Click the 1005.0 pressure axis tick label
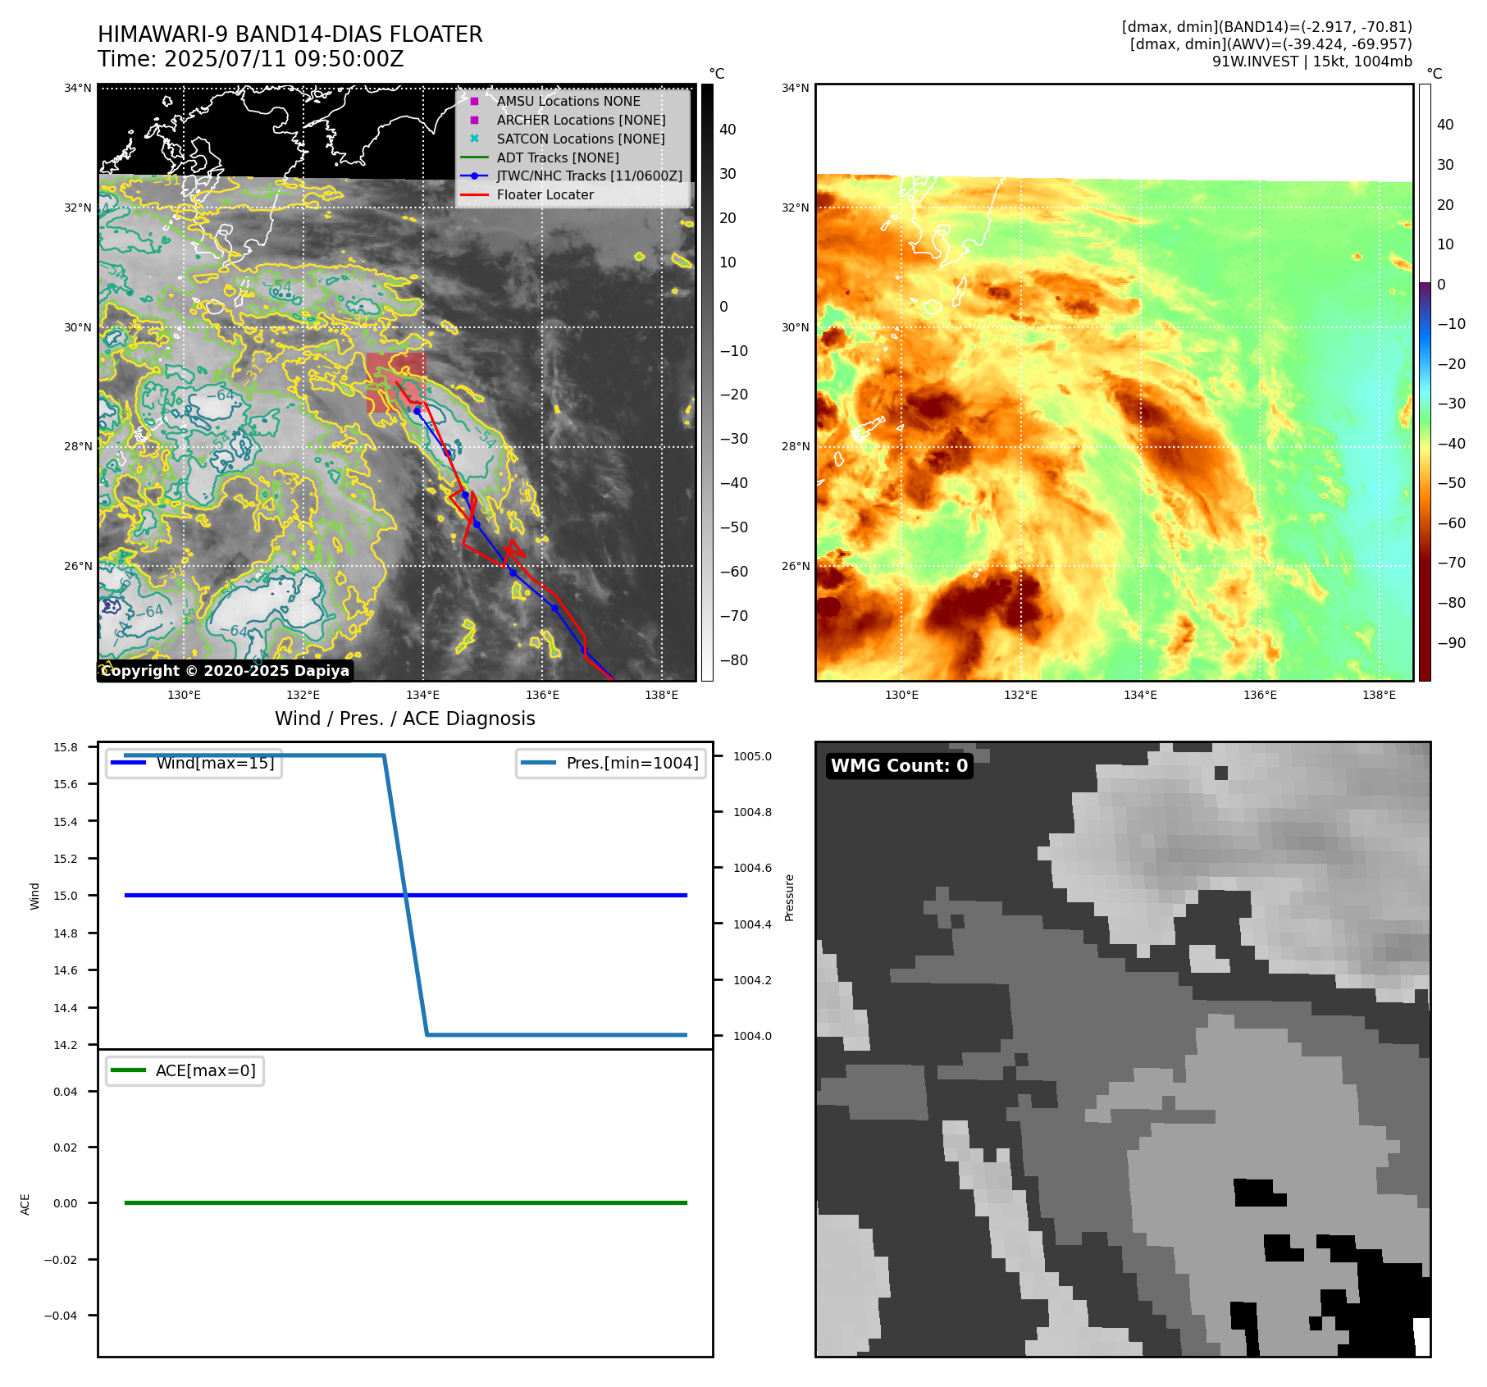The height and width of the screenshot is (1387, 1487). click(752, 756)
